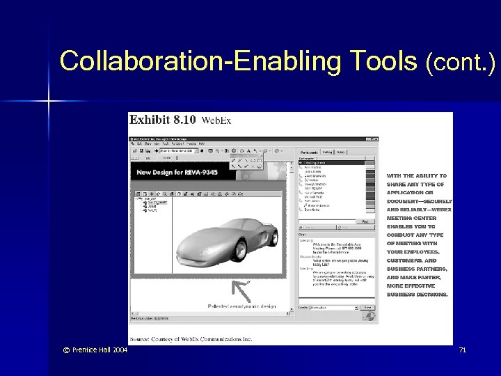The height and width of the screenshot is (376, 501).
Task: Open the File menu in WebEx
Action: [132, 144]
